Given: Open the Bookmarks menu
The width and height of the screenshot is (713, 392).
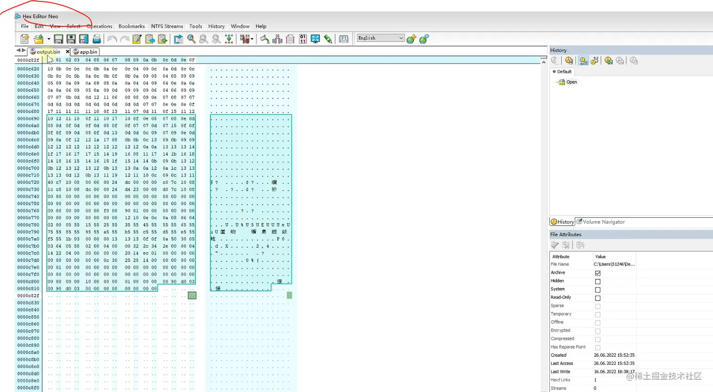Looking at the screenshot, I should pyautogui.click(x=132, y=26).
